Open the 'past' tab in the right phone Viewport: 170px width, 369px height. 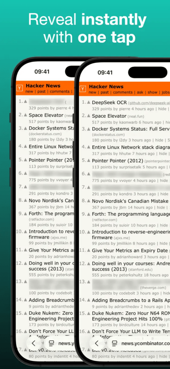(105, 92)
